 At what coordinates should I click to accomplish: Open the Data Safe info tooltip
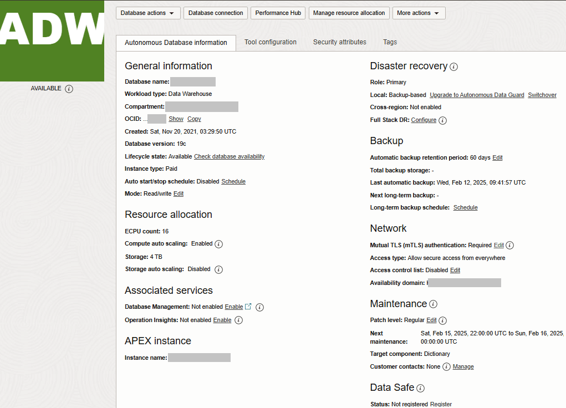(420, 387)
